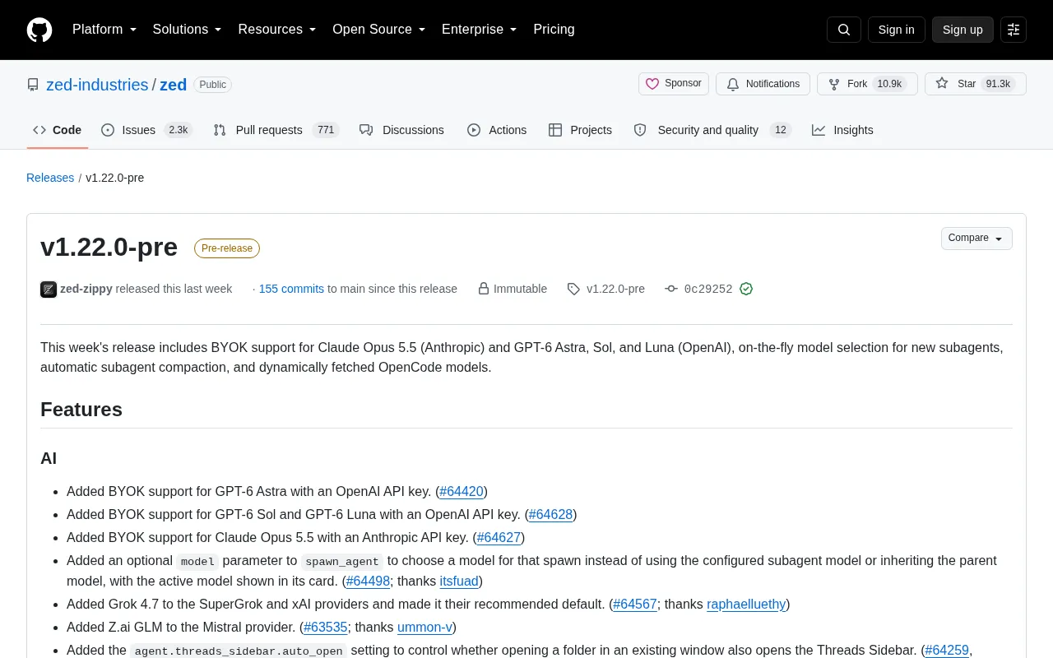Open Security and quality tab
This screenshot has width=1053, height=658.
712,130
